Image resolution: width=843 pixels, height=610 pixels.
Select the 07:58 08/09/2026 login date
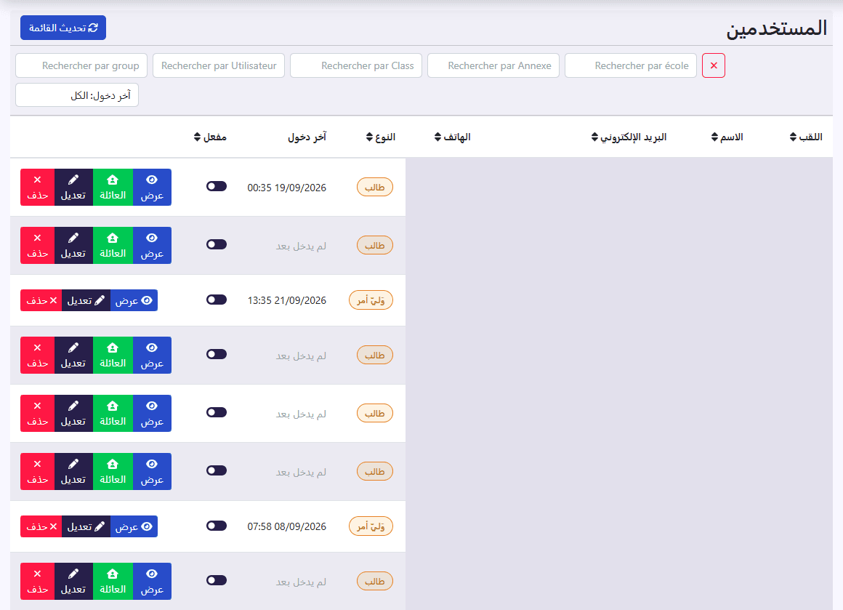tap(286, 526)
